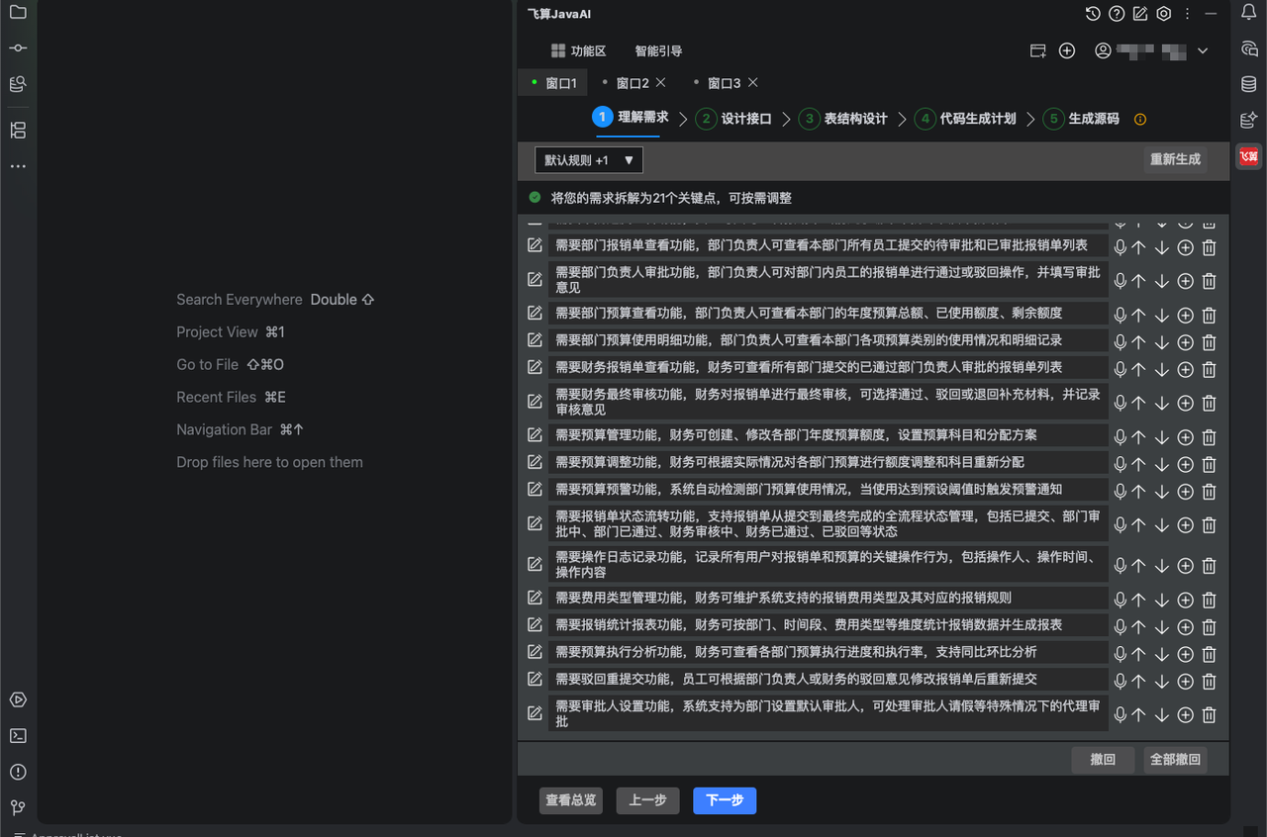Open the Terminal tool window
This screenshot has height=837, width=1267.
(18, 736)
